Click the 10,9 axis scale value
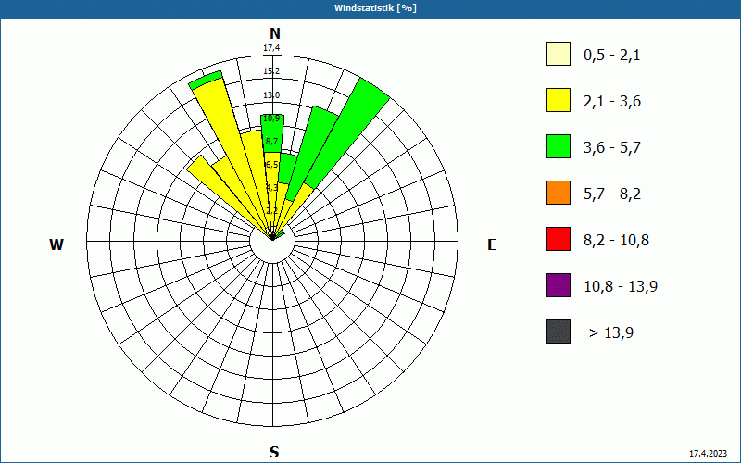The width and height of the screenshot is (741, 463). pyautogui.click(x=271, y=119)
